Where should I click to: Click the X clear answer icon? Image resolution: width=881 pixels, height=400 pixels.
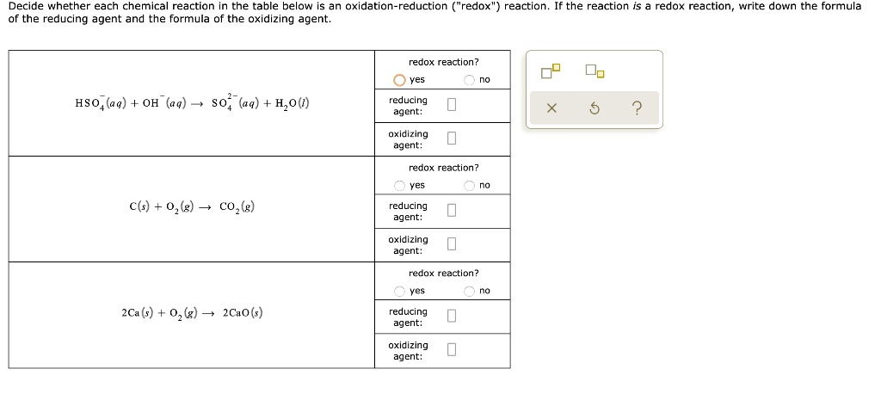point(551,108)
